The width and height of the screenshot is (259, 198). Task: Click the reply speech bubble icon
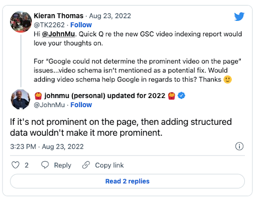tap(45, 165)
